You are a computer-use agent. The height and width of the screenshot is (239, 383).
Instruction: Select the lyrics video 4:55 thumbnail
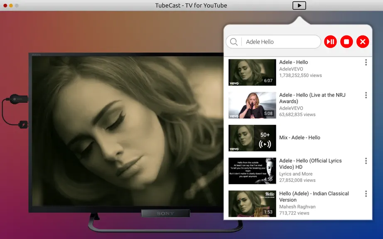(x=252, y=171)
